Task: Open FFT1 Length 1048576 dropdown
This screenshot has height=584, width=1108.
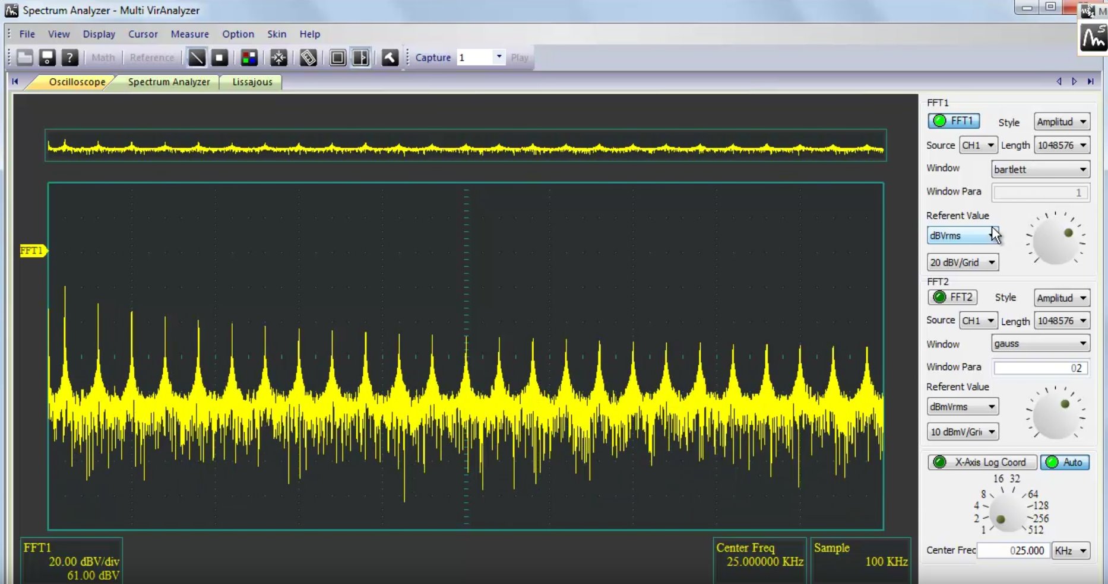Action: pyautogui.click(x=1062, y=145)
